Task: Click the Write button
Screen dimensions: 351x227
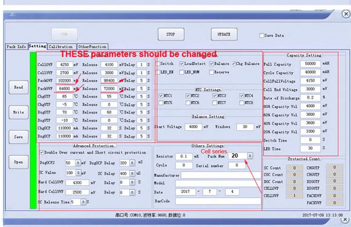Action: click(x=19, y=112)
